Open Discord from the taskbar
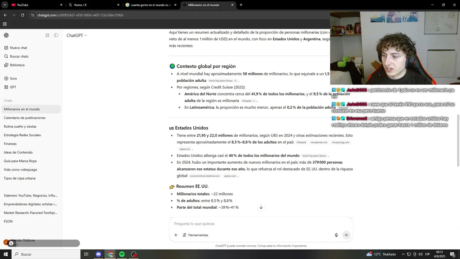 [98, 254]
